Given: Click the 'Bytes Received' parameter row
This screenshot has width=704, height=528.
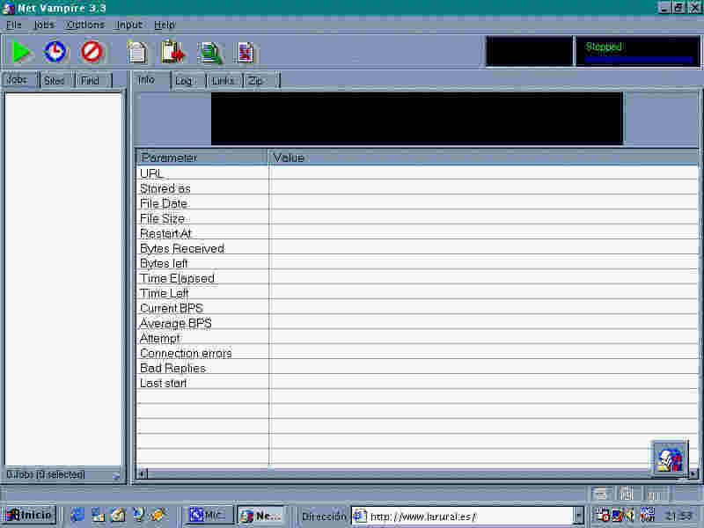Looking at the screenshot, I should (x=417, y=248).
